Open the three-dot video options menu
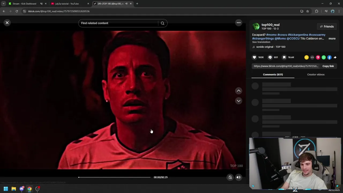 point(238,23)
